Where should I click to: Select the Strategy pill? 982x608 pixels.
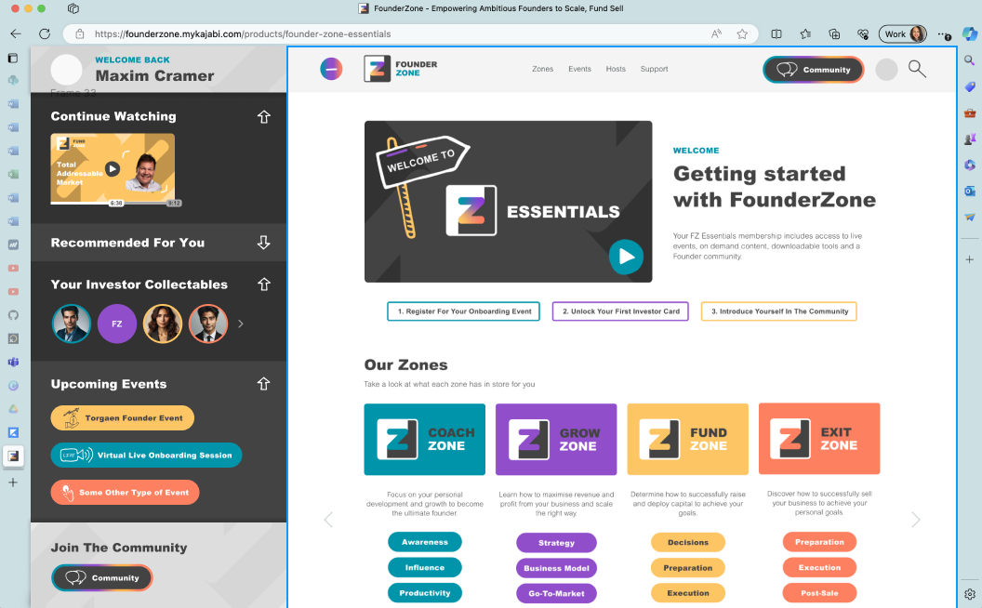556,543
